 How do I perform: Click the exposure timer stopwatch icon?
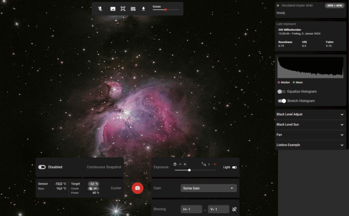click(175, 164)
